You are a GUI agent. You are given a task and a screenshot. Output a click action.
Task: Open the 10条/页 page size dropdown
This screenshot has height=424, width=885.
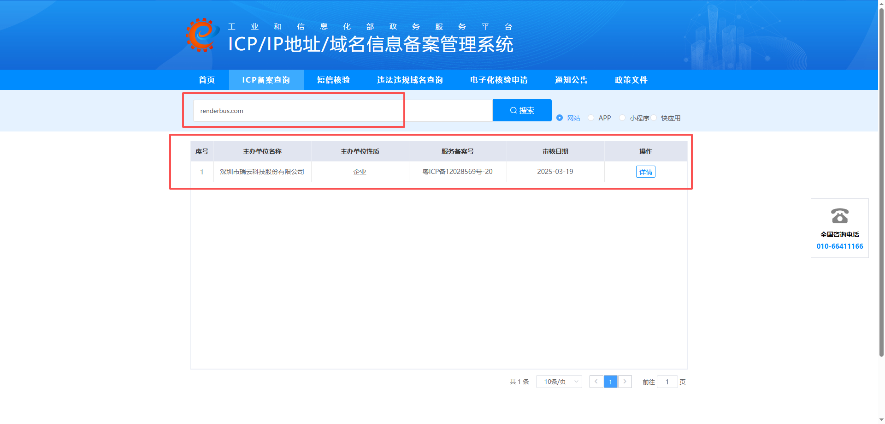coord(559,382)
